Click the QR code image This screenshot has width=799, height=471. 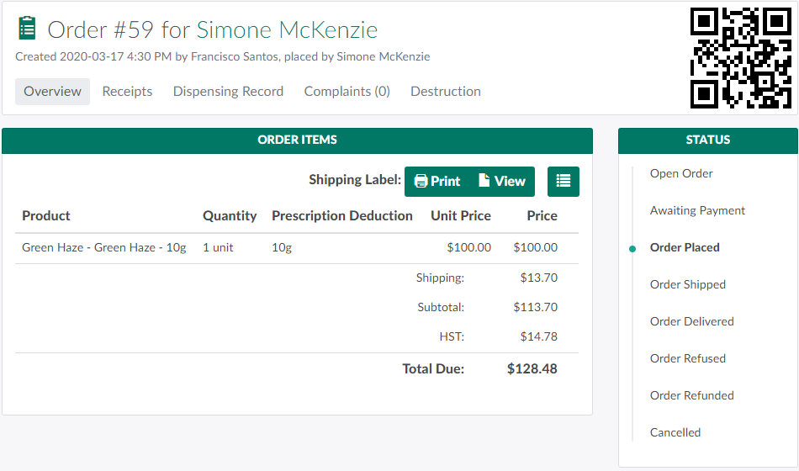pos(741,58)
